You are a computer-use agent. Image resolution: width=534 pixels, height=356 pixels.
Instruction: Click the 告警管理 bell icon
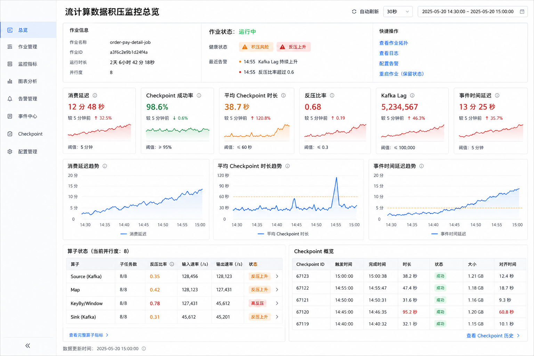(x=10, y=99)
